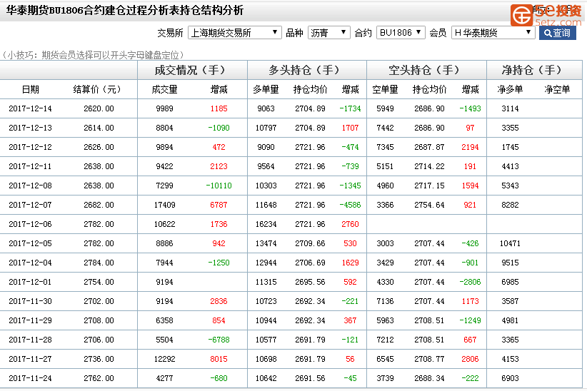Click the 多单量 column header
The image size is (587, 391).
266,89
